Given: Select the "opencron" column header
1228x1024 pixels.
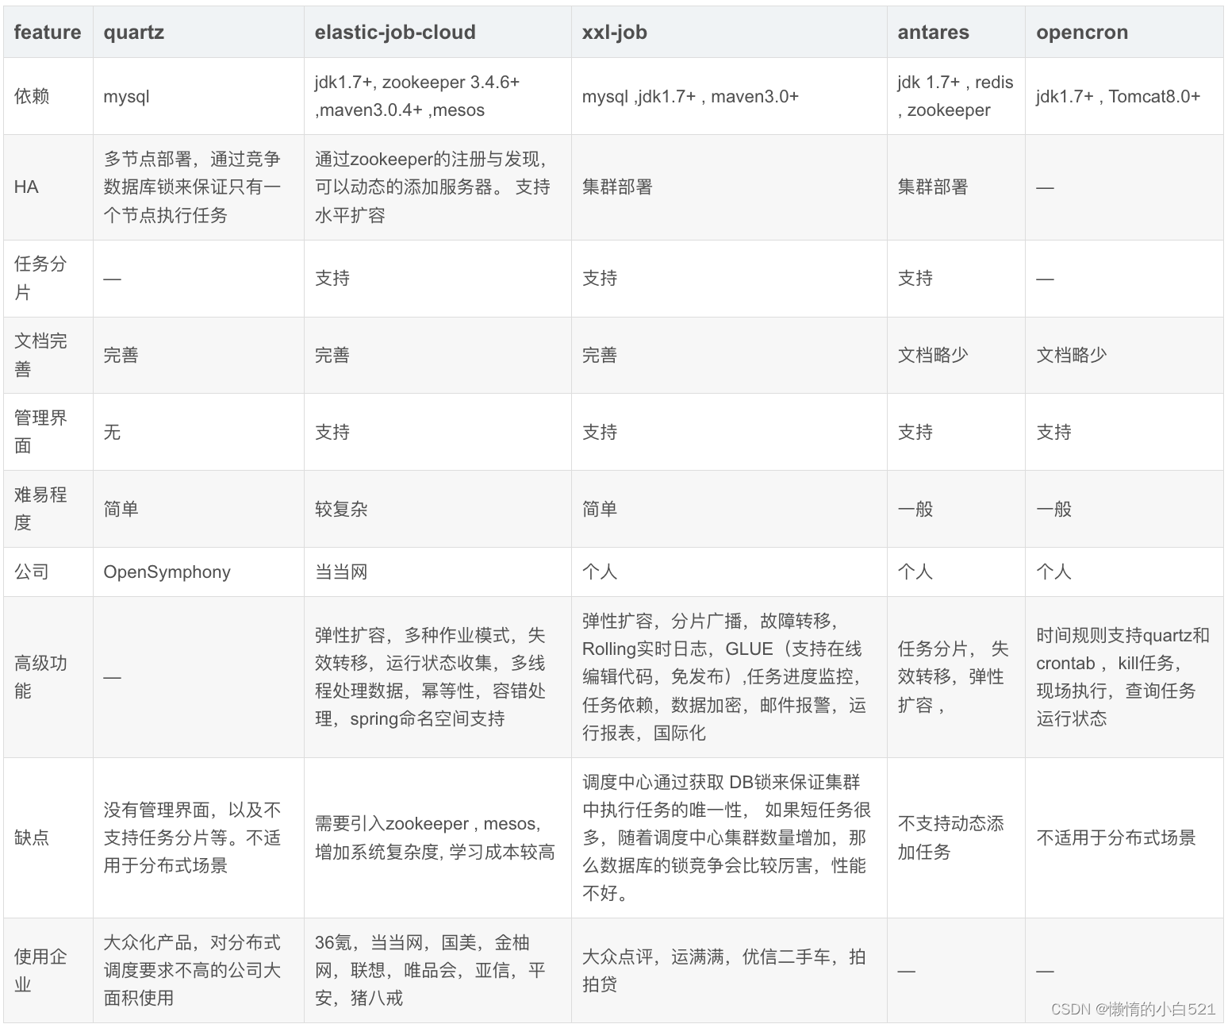Looking at the screenshot, I should coord(1124,32).
